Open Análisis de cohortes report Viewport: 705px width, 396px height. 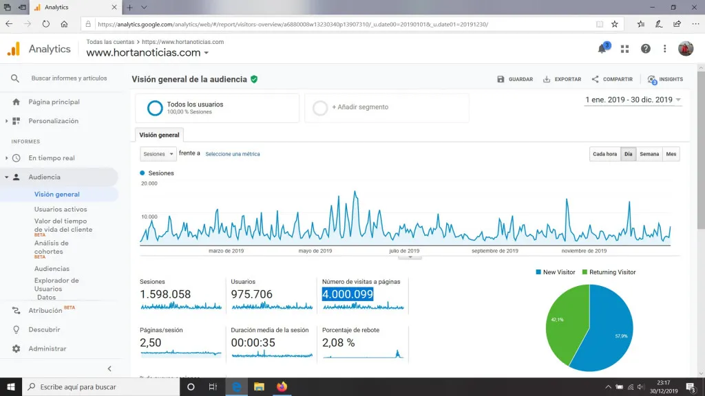click(51, 247)
